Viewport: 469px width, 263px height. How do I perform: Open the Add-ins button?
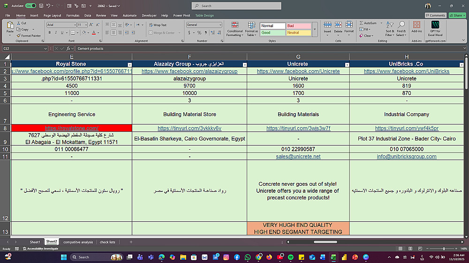(416, 27)
